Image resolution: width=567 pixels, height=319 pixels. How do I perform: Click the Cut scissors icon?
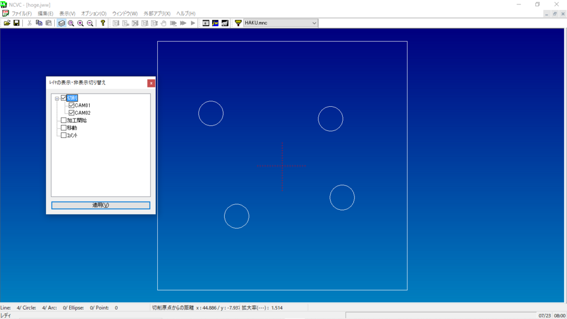(x=29, y=23)
